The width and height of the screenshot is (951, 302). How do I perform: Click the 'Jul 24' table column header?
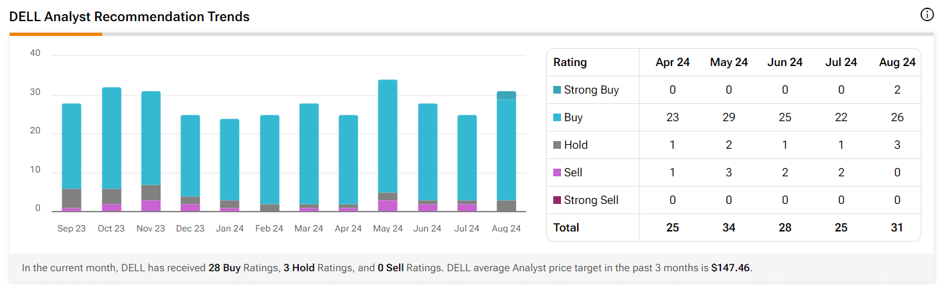(x=841, y=62)
